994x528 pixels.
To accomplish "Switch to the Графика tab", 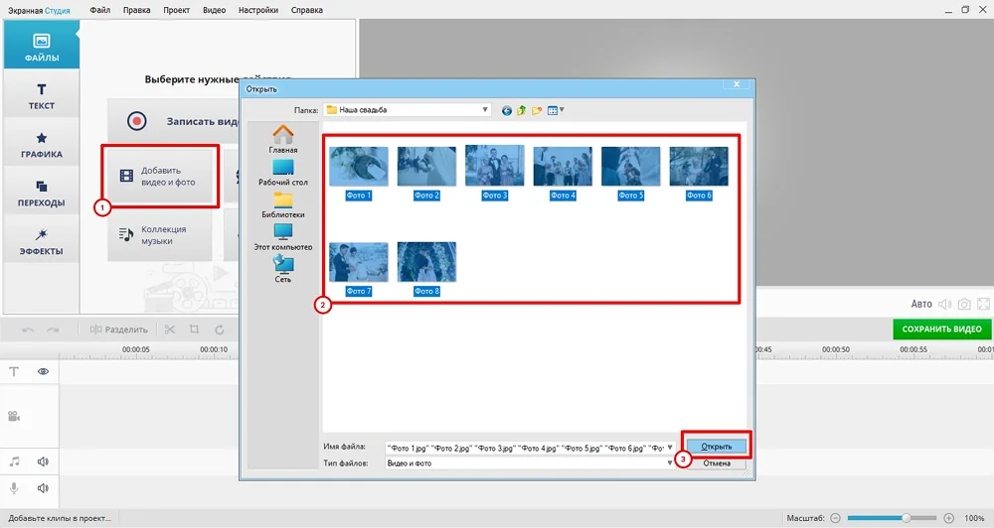I will point(42,145).
